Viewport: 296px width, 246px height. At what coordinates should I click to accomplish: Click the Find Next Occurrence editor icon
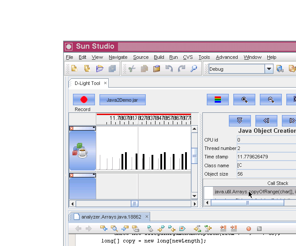point(125,229)
